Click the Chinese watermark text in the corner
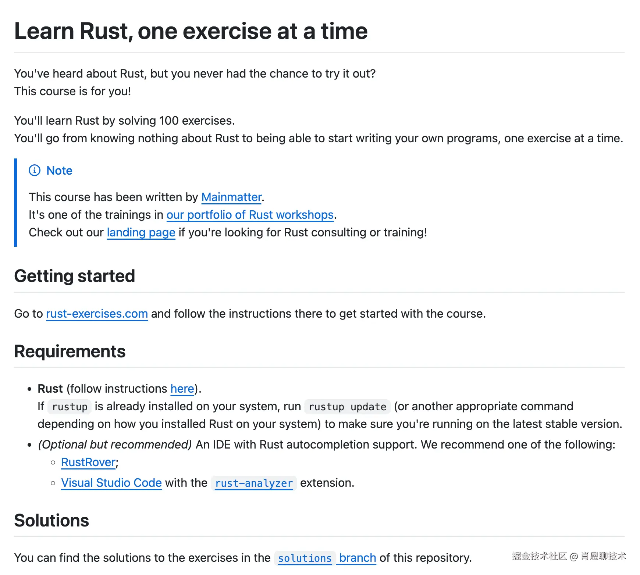This screenshot has width=640, height=575. [x=568, y=556]
